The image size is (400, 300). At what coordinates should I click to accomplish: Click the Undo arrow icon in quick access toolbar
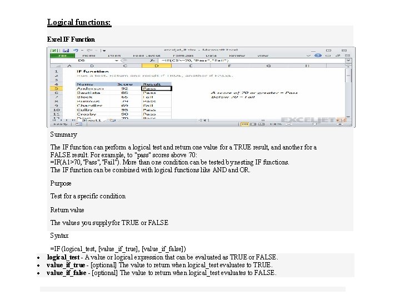pos(76,51)
